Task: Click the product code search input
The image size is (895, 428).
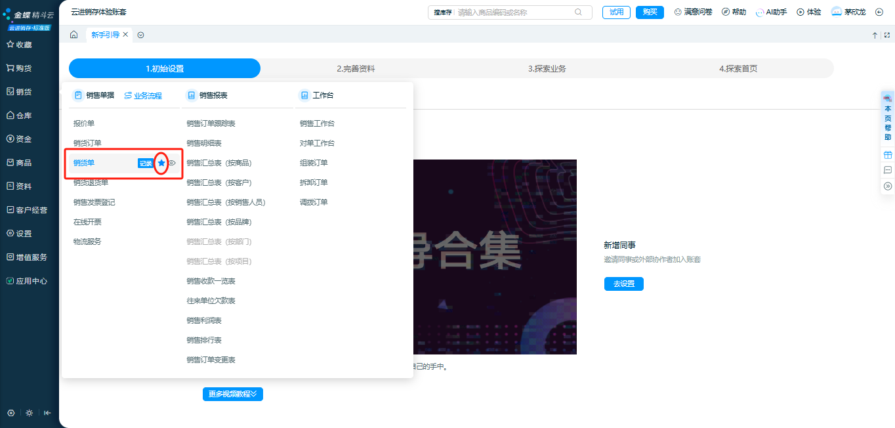Action: (514, 12)
